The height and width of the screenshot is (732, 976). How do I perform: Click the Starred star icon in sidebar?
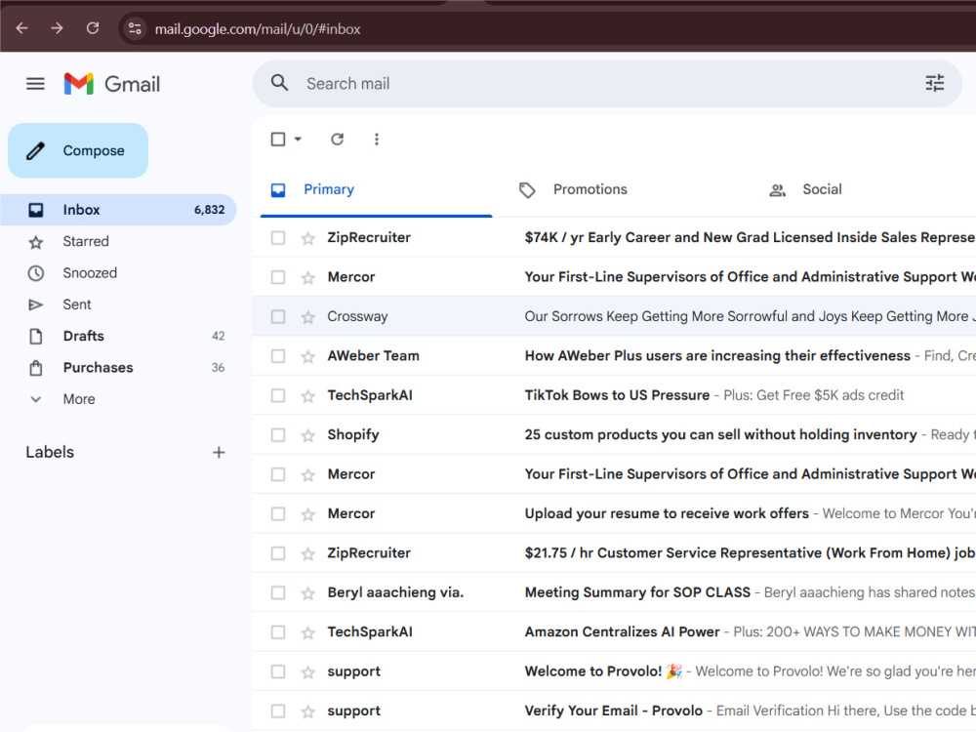[x=35, y=242]
